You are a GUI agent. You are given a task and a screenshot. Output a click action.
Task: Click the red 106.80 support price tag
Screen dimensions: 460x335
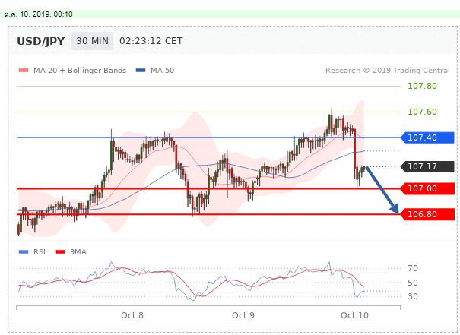pos(428,214)
